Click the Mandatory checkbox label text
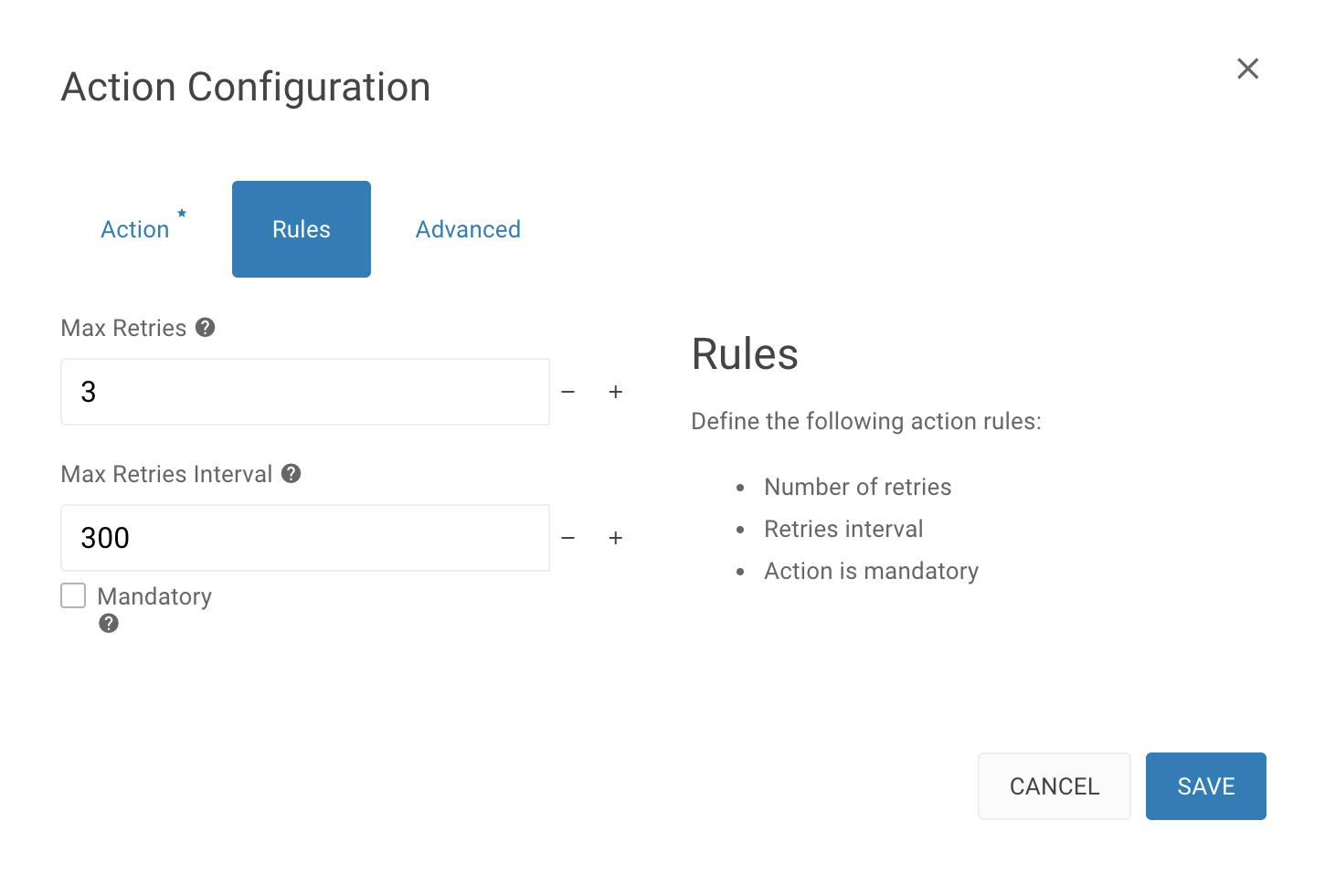 (154, 596)
